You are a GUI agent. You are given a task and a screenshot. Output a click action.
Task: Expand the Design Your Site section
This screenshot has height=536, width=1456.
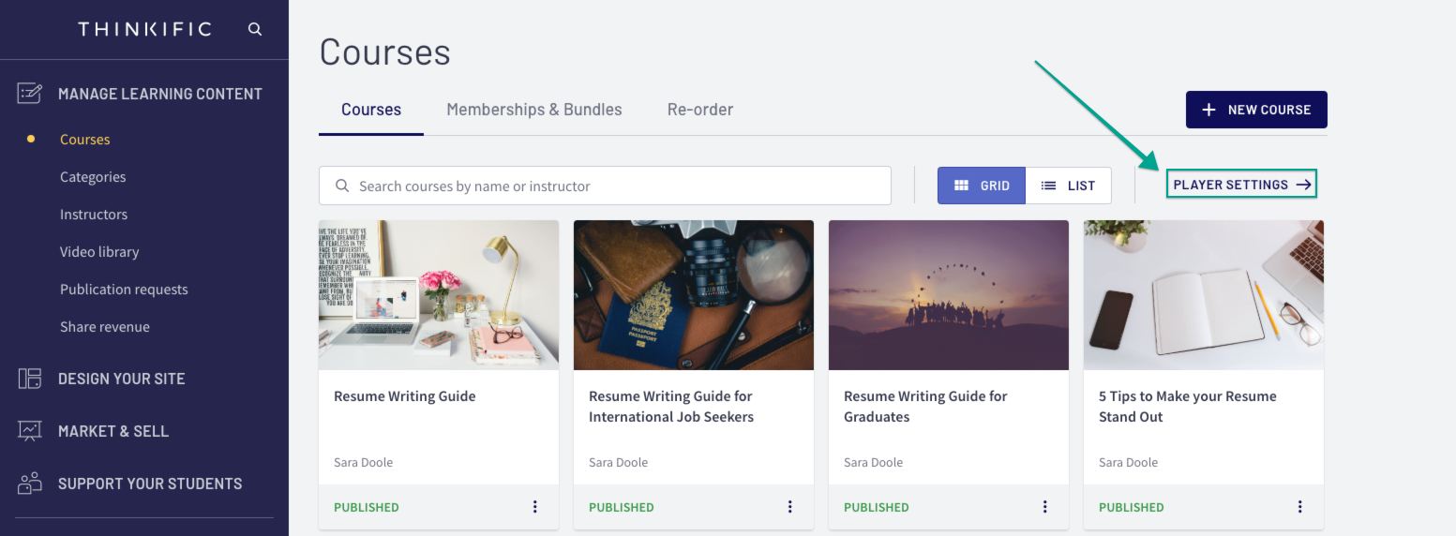(x=121, y=379)
